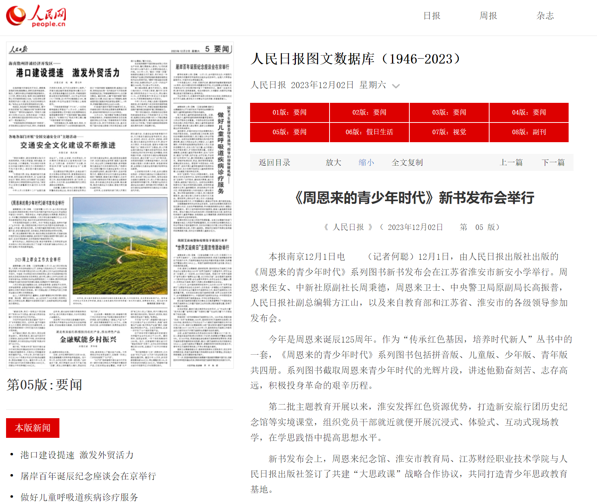Click headline 金融赋能乡村振兴 on page image
This screenshot has width=597, height=504.
88,339
